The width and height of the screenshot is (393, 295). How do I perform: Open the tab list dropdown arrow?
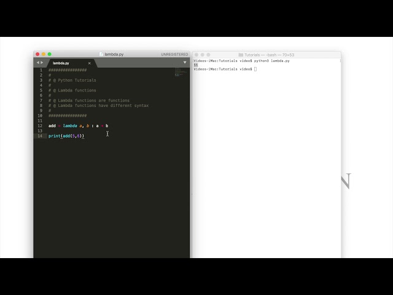click(185, 63)
